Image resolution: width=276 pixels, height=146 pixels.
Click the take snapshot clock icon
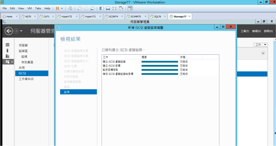point(80,8)
